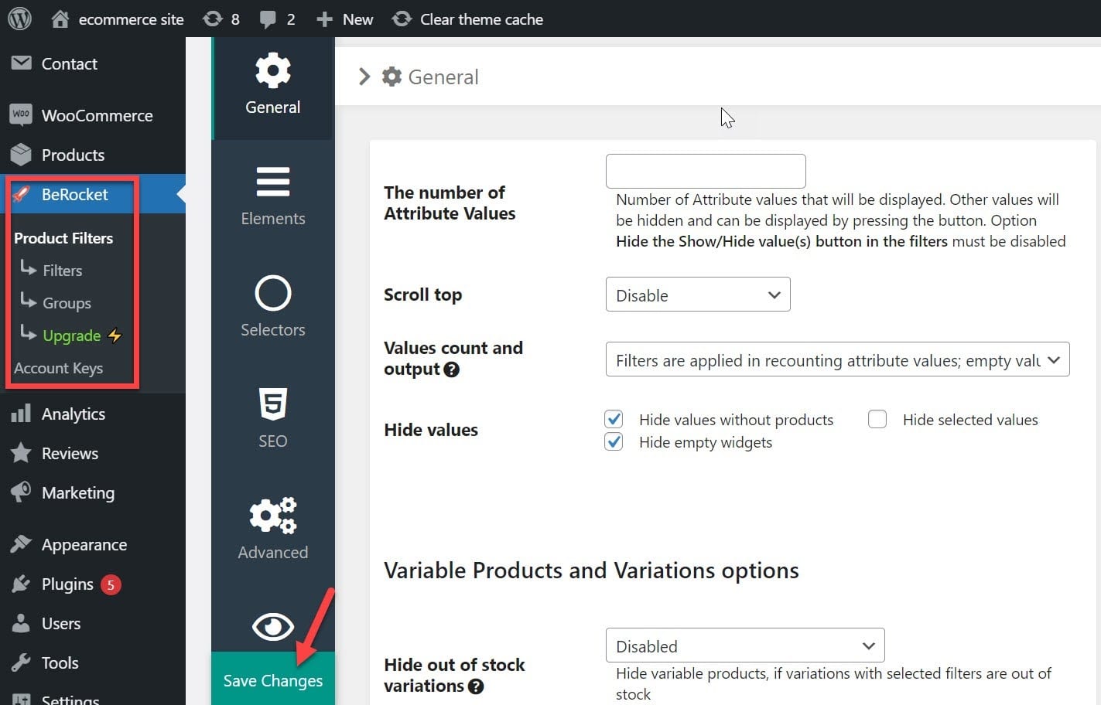1101x705 pixels.
Task: Click the lightning bolt icon beside Upgrade
Action: [115, 335]
